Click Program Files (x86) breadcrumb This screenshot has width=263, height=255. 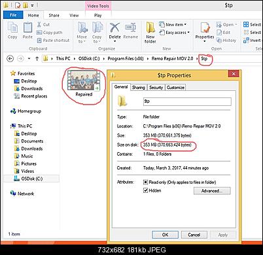[126, 59]
